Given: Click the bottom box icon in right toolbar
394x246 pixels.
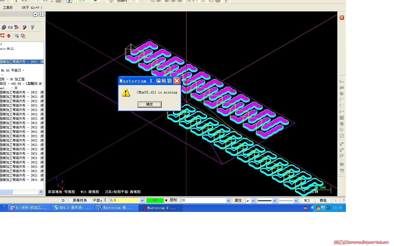Looking at the screenshot, I should pyautogui.click(x=342, y=170).
